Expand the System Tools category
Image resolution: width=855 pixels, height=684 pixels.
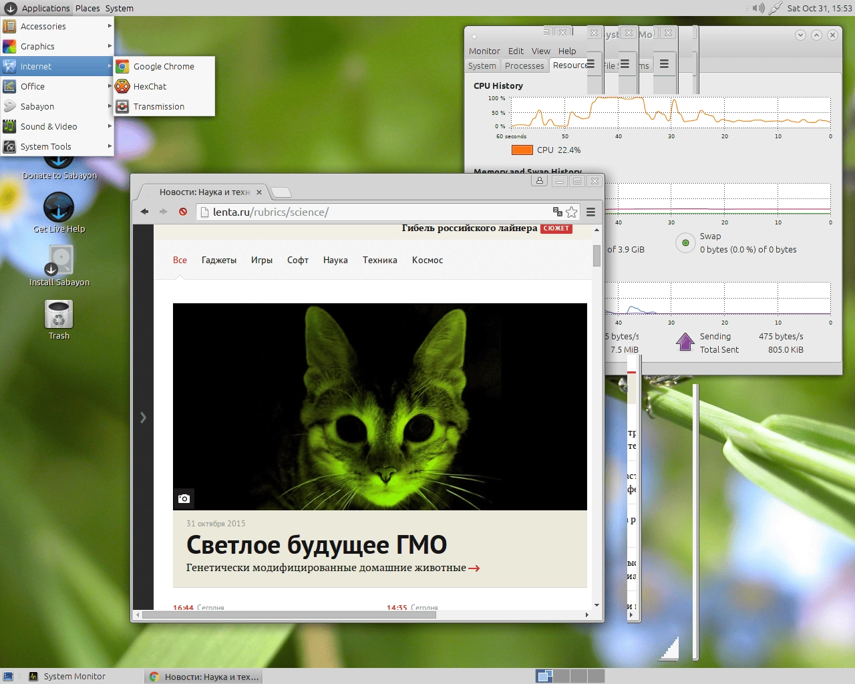coord(57,146)
